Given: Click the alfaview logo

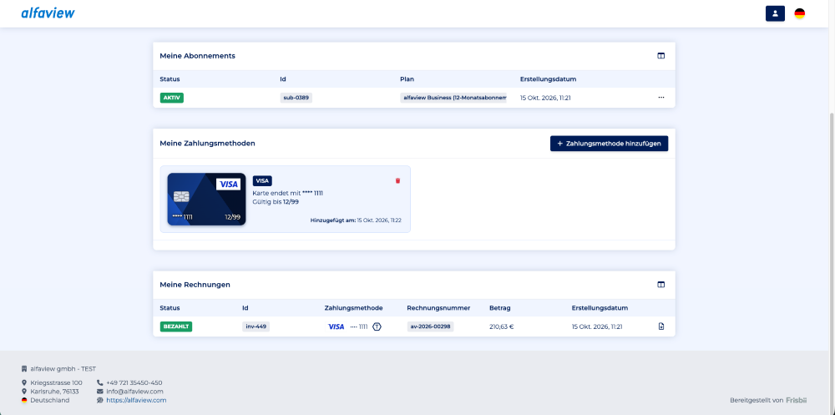Looking at the screenshot, I should pos(48,13).
